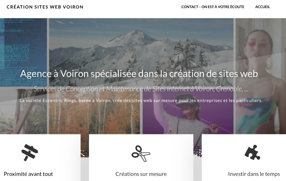The image size is (286, 181).
Task: Open the Créations sur mesure heading
Action: tap(141, 174)
